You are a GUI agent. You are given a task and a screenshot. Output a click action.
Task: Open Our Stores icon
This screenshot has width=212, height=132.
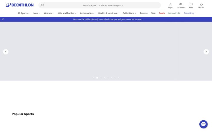click(x=180, y=6)
